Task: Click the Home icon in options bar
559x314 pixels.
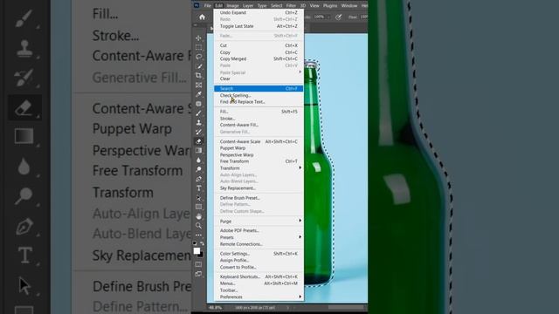Action: (202, 17)
